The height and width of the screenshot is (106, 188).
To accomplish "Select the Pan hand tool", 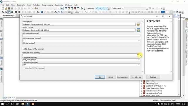I will [x=9, y=12].
